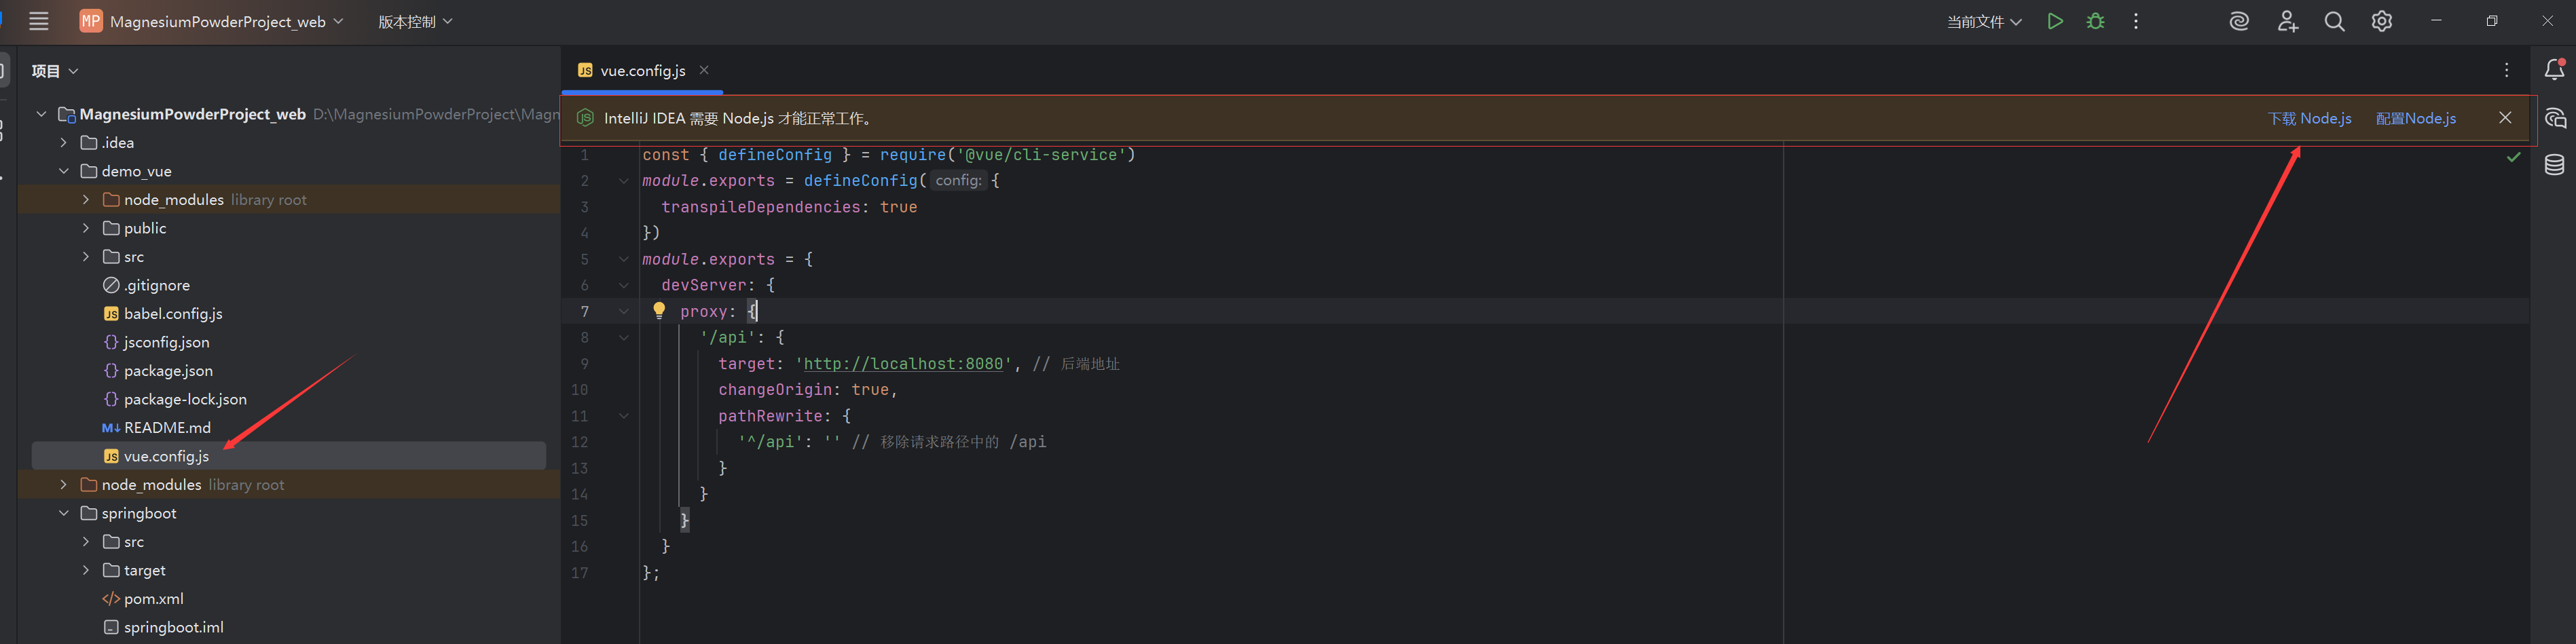Click the Code With Me user icon

pyautogui.click(x=2287, y=21)
